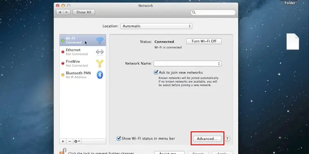Open the Location dropdown set to Automatic

point(156,26)
